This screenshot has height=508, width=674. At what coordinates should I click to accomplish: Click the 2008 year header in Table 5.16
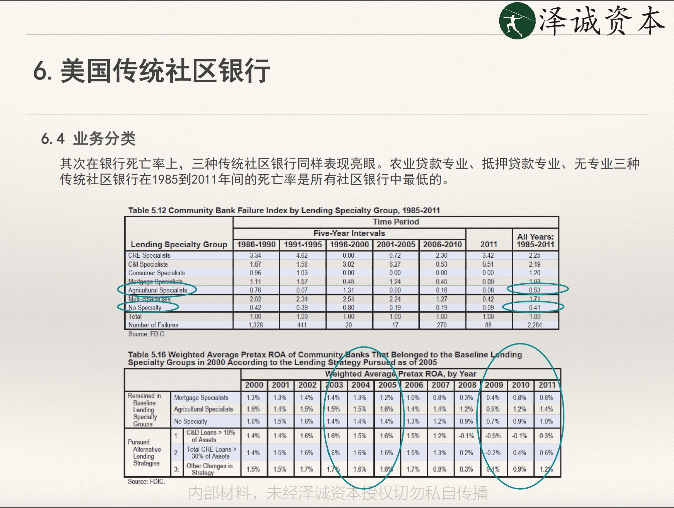pyautogui.click(x=467, y=385)
